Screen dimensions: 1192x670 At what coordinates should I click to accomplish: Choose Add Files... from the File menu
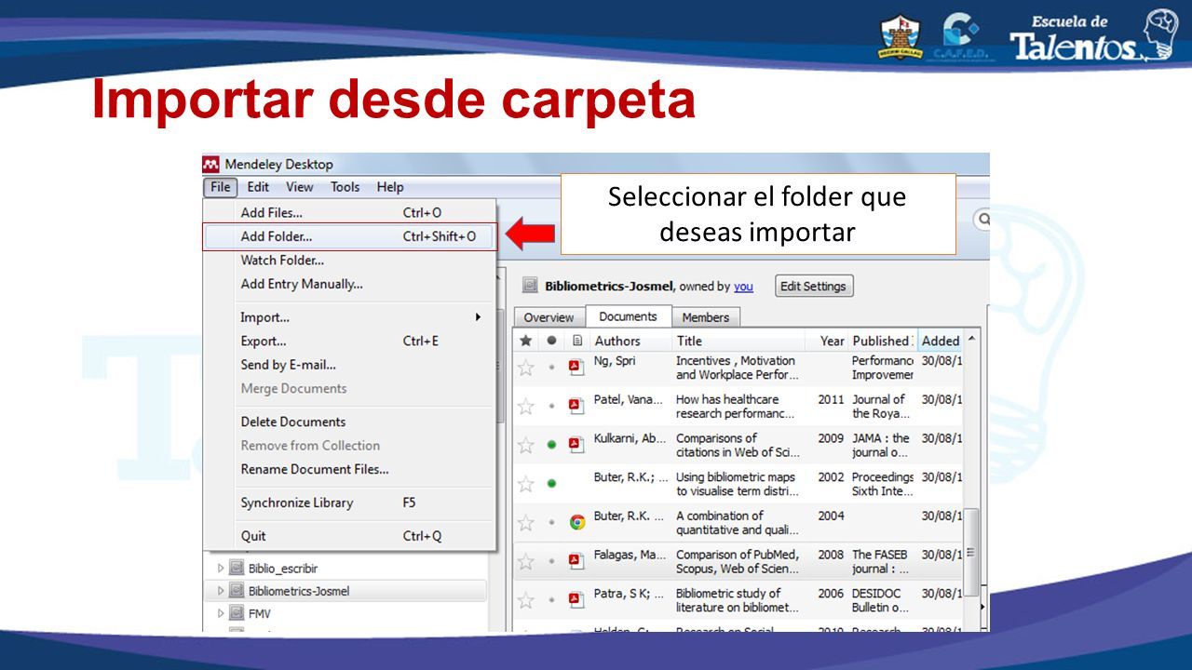tap(350, 213)
